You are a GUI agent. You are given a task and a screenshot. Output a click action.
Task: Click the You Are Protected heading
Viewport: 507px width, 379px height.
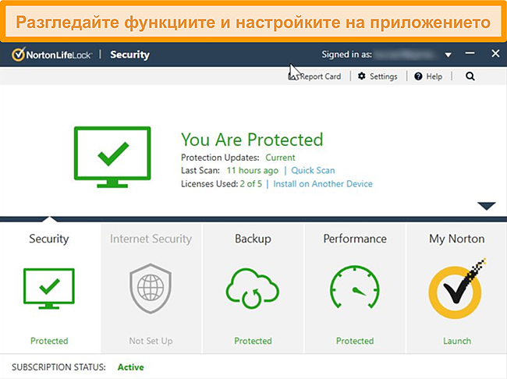[252, 140]
